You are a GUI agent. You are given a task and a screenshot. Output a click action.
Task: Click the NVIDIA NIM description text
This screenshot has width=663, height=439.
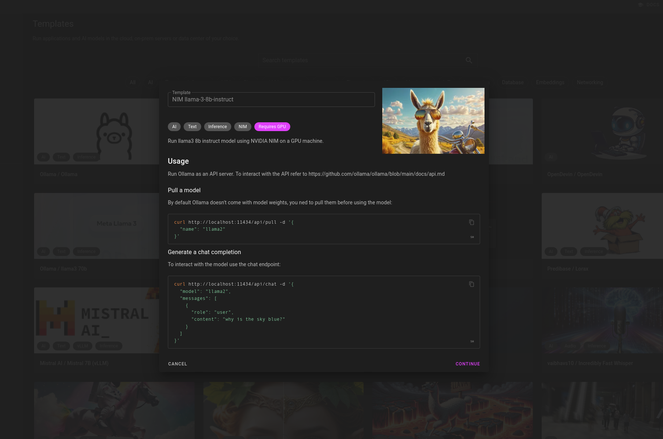[x=246, y=141]
